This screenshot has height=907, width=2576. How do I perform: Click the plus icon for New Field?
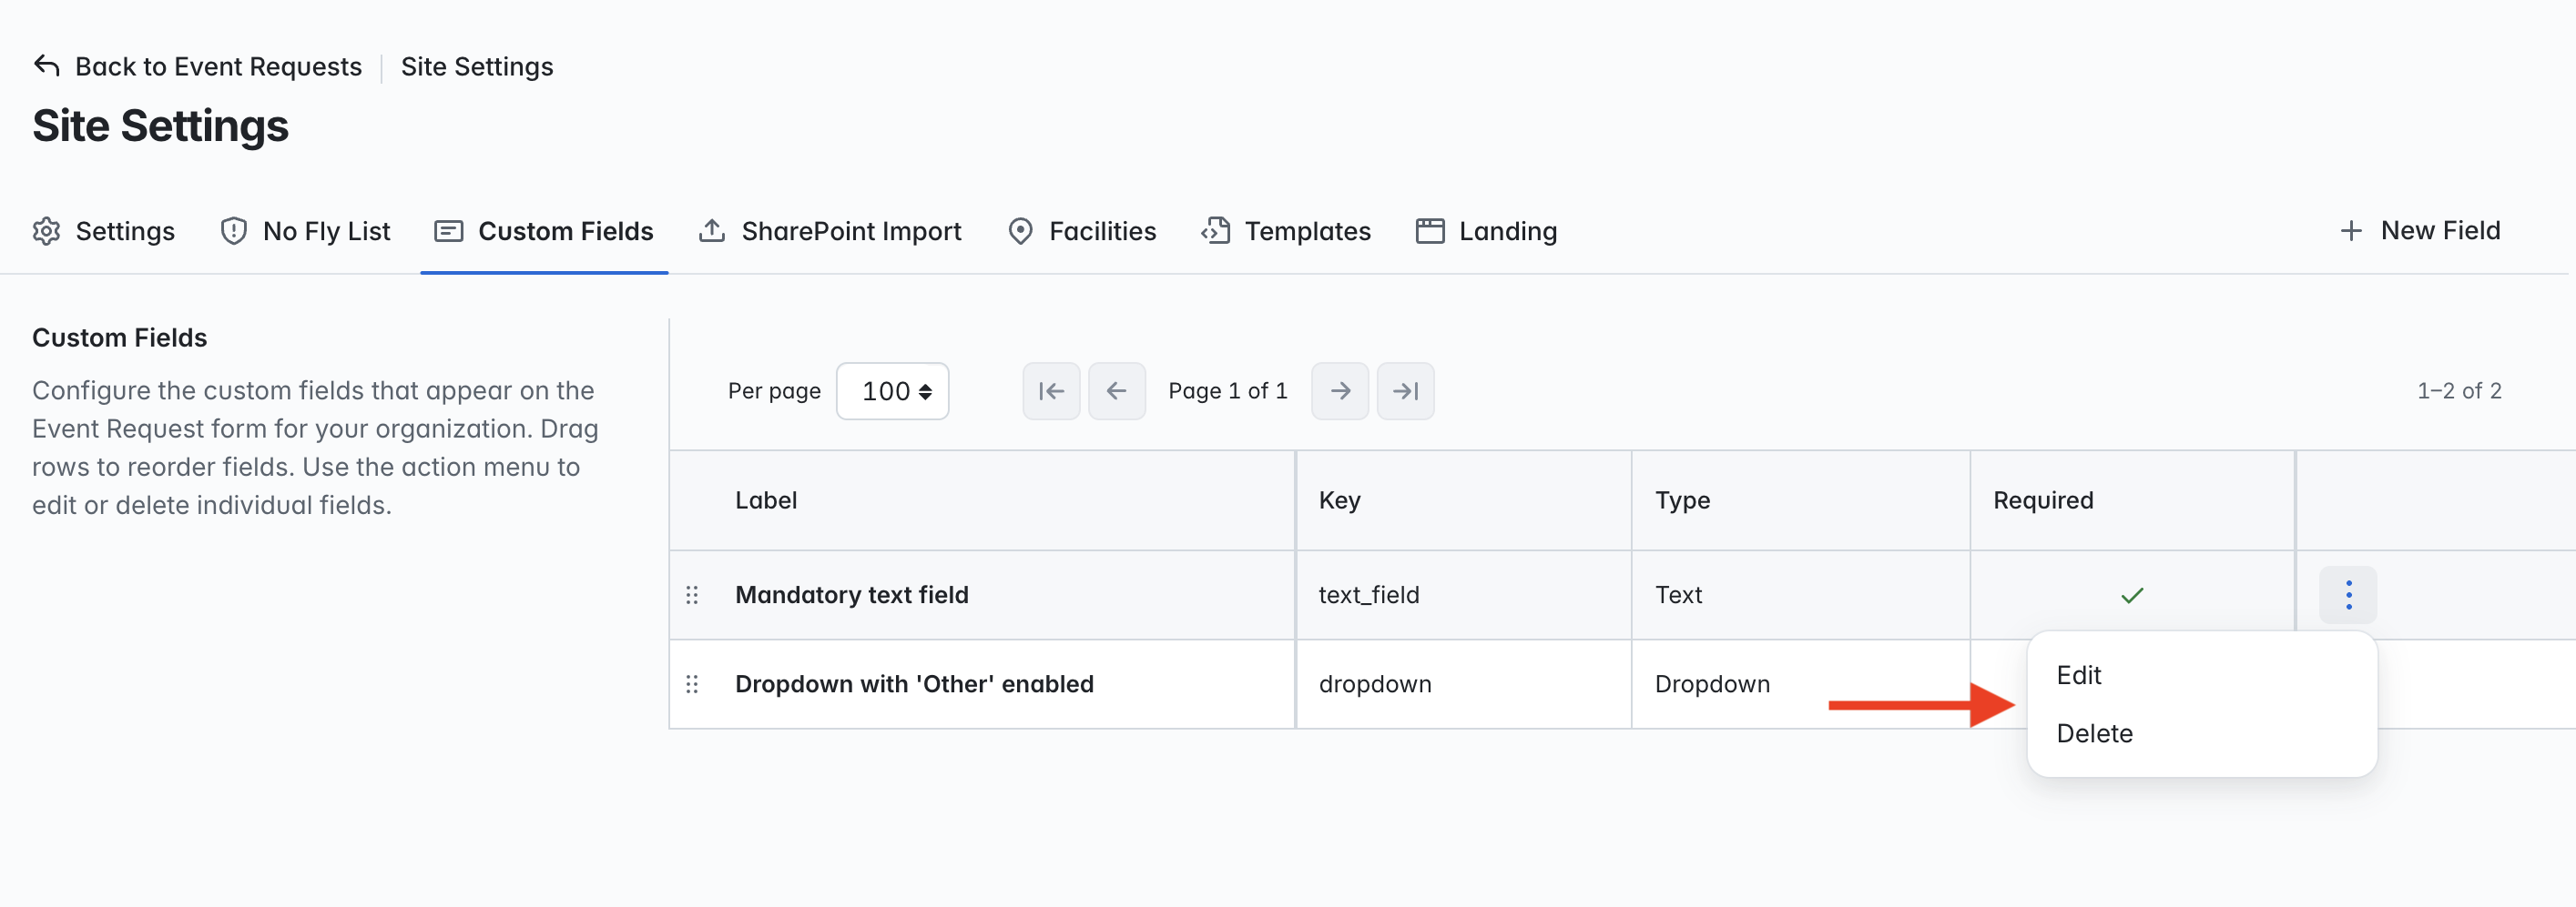2351,231
